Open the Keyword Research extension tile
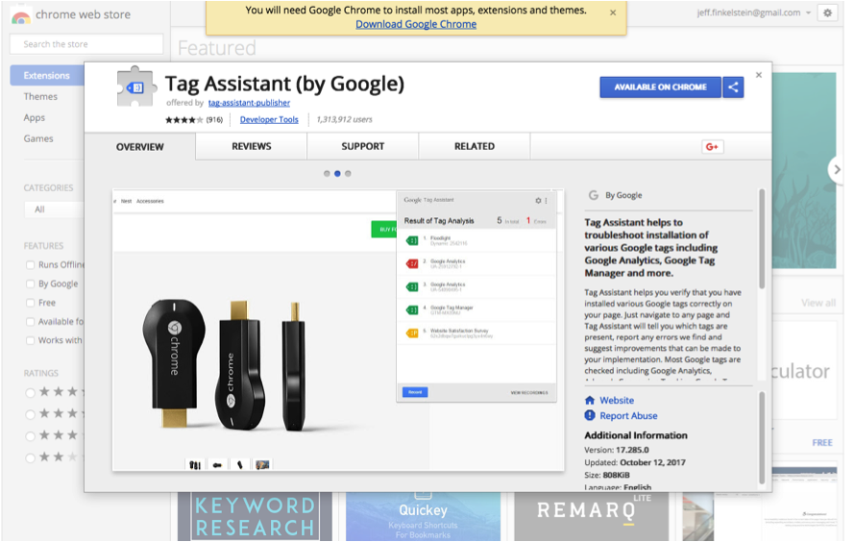Viewport: 855px width, 542px height. point(255,516)
